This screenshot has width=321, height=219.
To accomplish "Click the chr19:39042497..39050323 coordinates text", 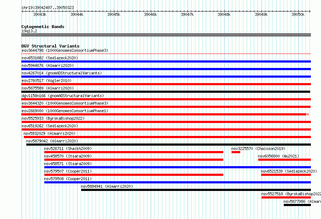I will (x=48, y=8).
